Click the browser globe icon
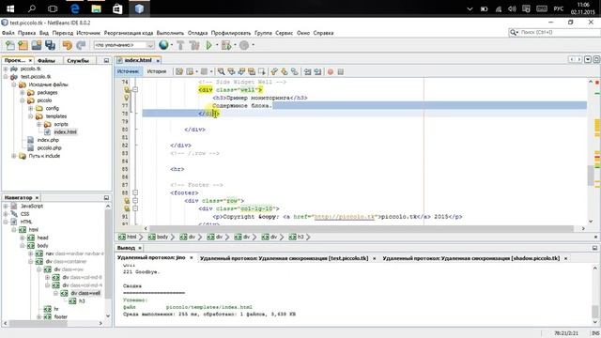This screenshot has width=601, height=338. coord(163,45)
